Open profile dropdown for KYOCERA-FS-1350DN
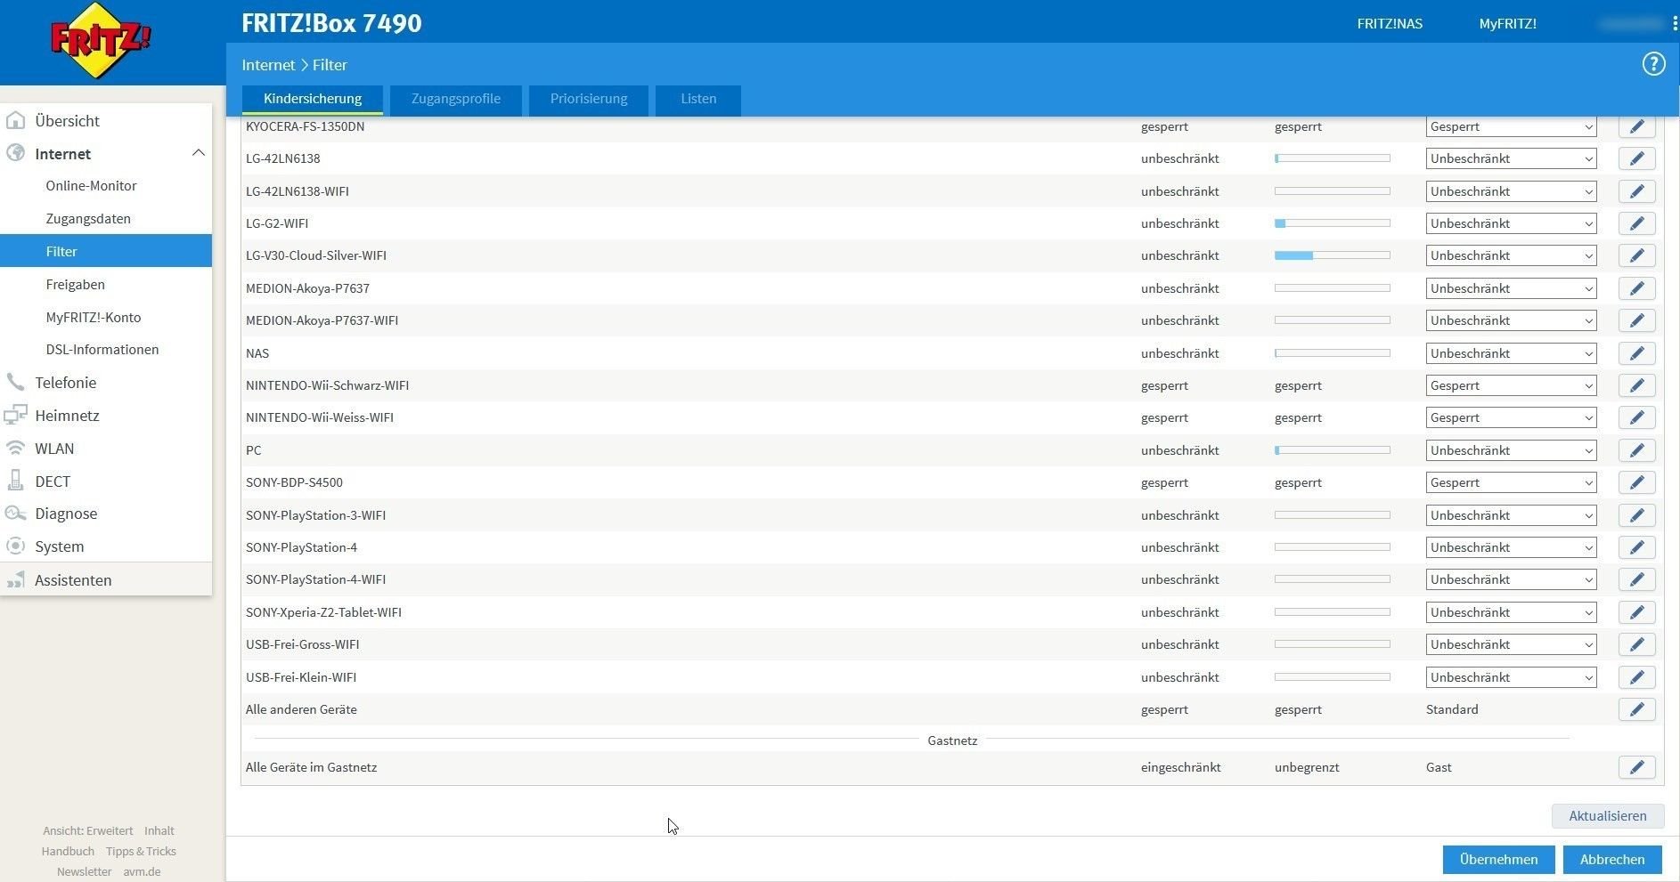 (x=1511, y=126)
